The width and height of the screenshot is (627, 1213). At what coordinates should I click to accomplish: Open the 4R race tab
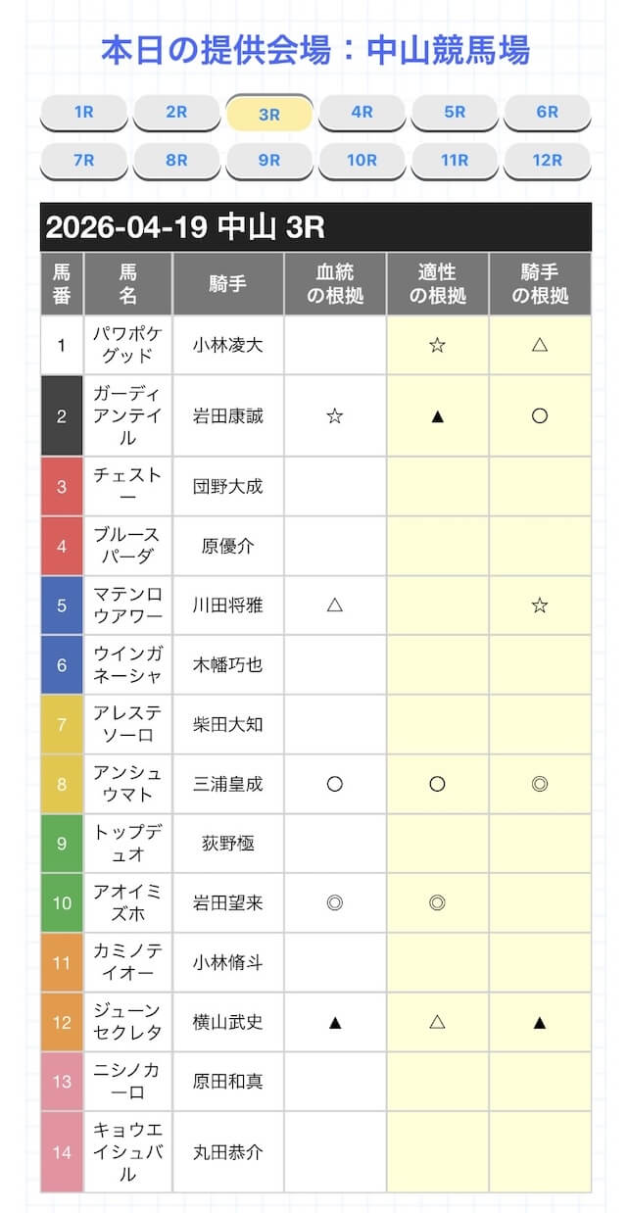tap(362, 112)
